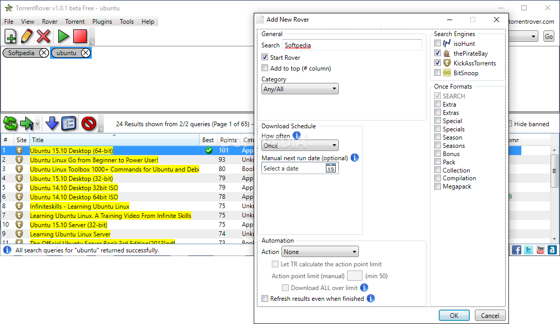
Task: Open the Tools menu
Action: pos(126,22)
